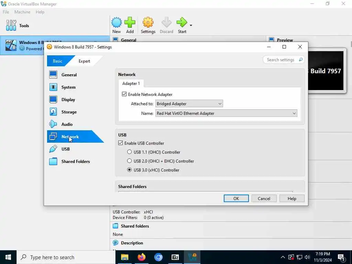Click the search magnifier in Search settings

click(300, 60)
